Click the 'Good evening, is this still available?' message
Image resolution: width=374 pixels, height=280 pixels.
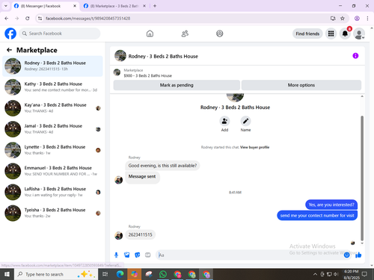tap(162, 166)
